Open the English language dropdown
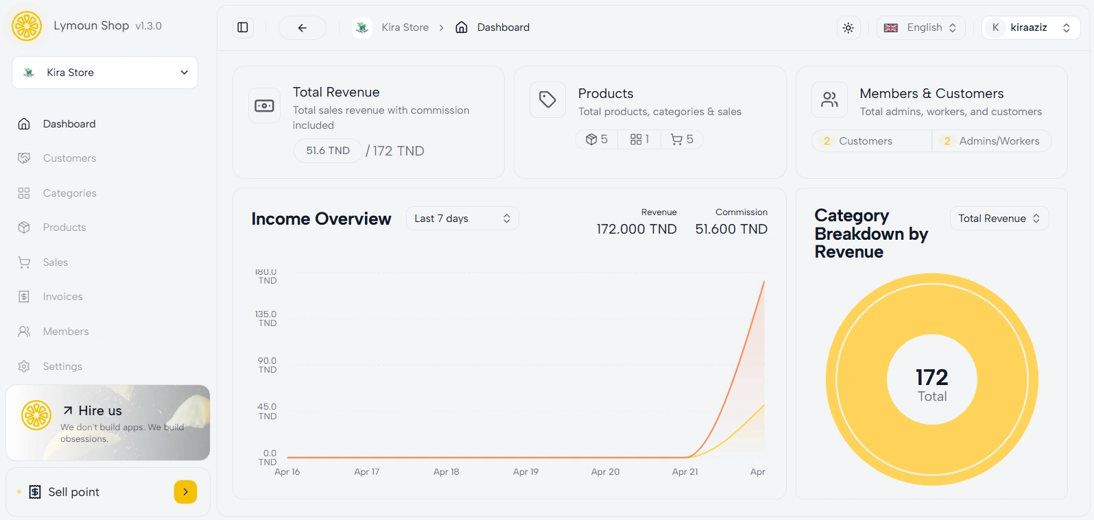Screen dimensions: 1094x520 click(920, 27)
